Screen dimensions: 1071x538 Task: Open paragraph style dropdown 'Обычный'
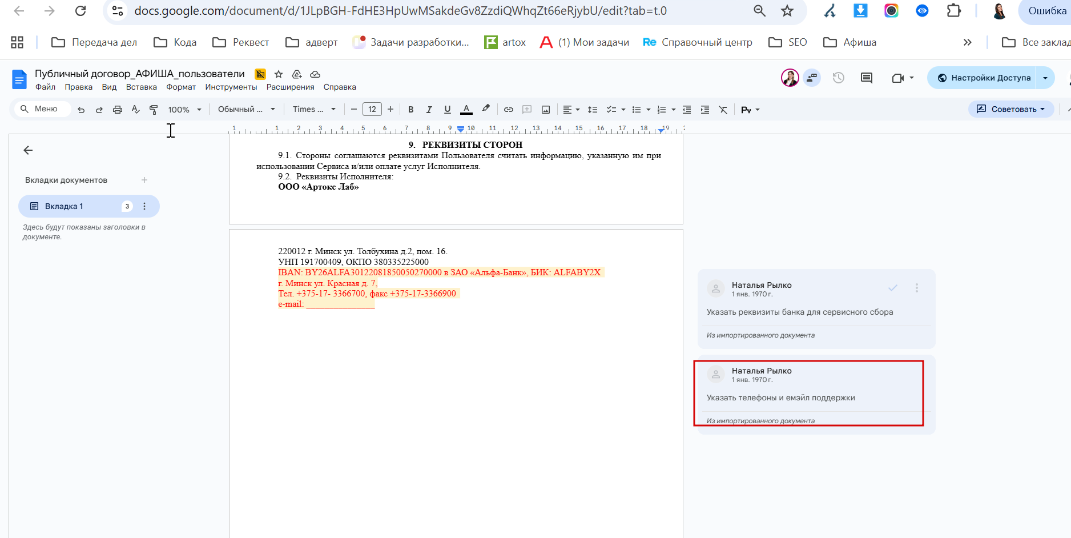tap(247, 110)
